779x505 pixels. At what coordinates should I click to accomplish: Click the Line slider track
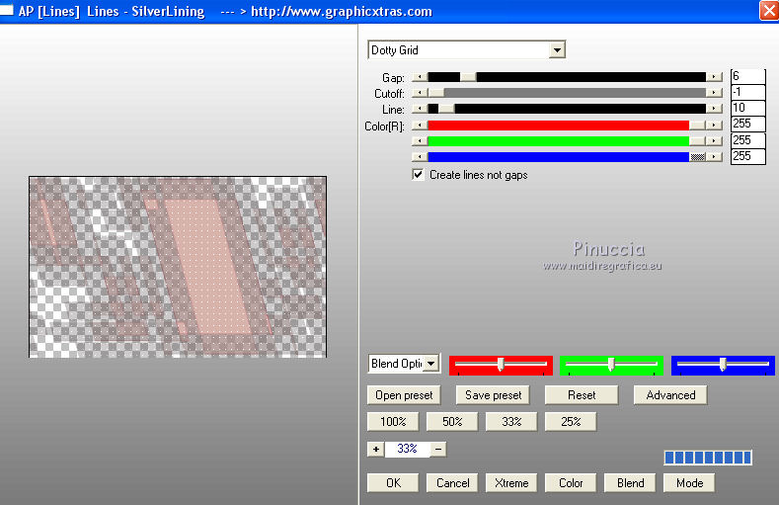(567, 109)
